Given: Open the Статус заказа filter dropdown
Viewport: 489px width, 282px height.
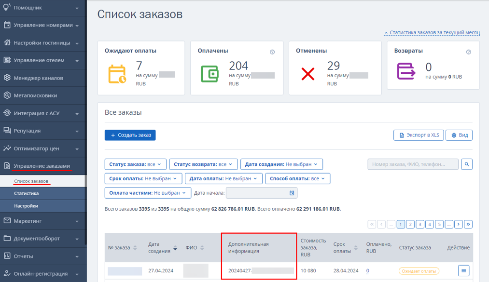Looking at the screenshot, I should (x=135, y=164).
